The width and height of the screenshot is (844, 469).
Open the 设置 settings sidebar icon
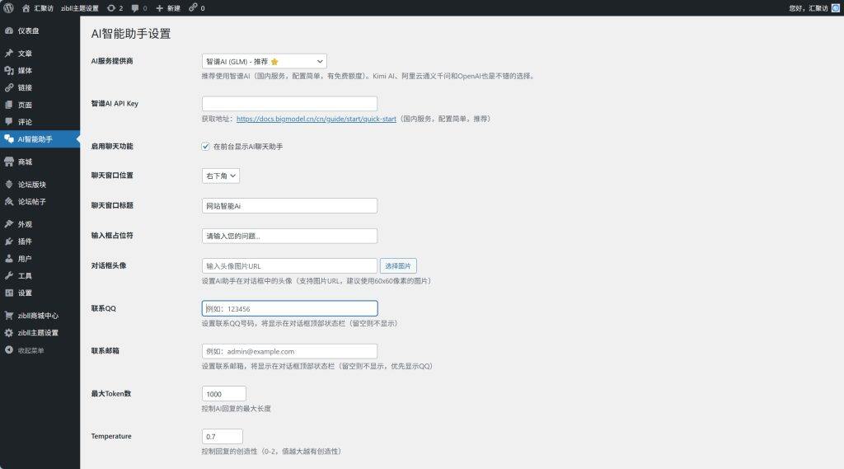[x=9, y=293]
